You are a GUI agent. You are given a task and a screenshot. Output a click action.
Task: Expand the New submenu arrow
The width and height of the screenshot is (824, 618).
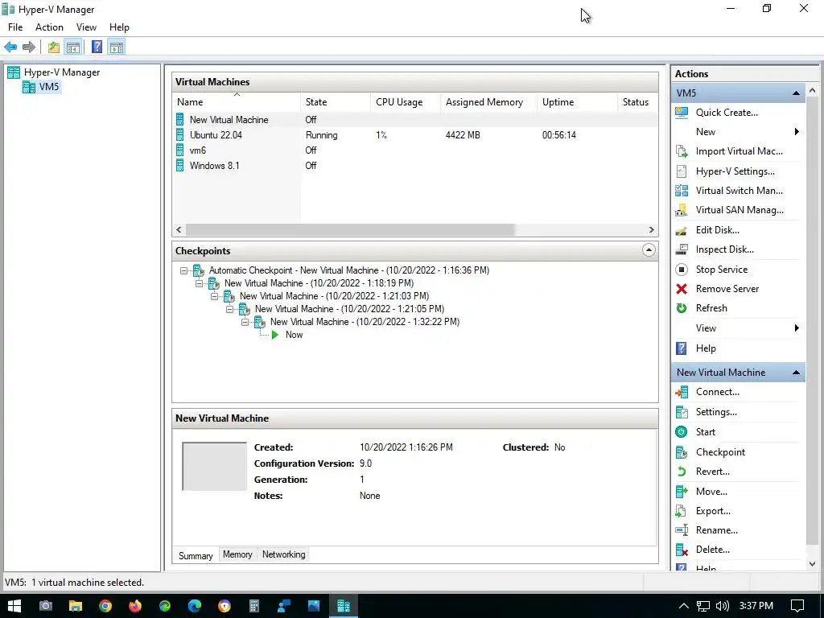(x=797, y=132)
